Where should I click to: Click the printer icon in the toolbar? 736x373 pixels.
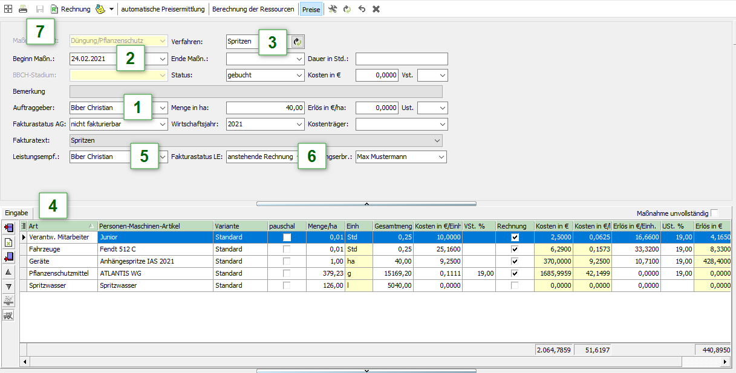pyautogui.click(x=23, y=9)
